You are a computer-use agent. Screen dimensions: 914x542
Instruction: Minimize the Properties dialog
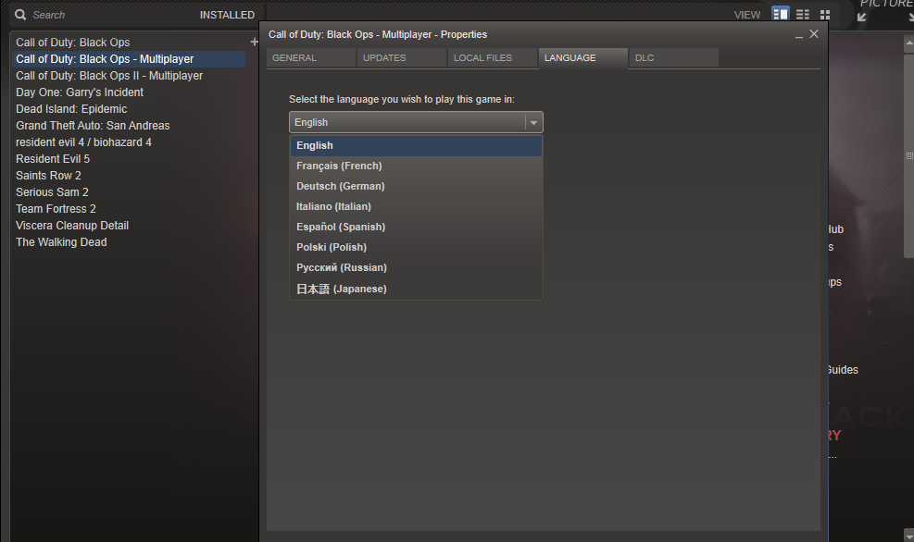point(798,35)
